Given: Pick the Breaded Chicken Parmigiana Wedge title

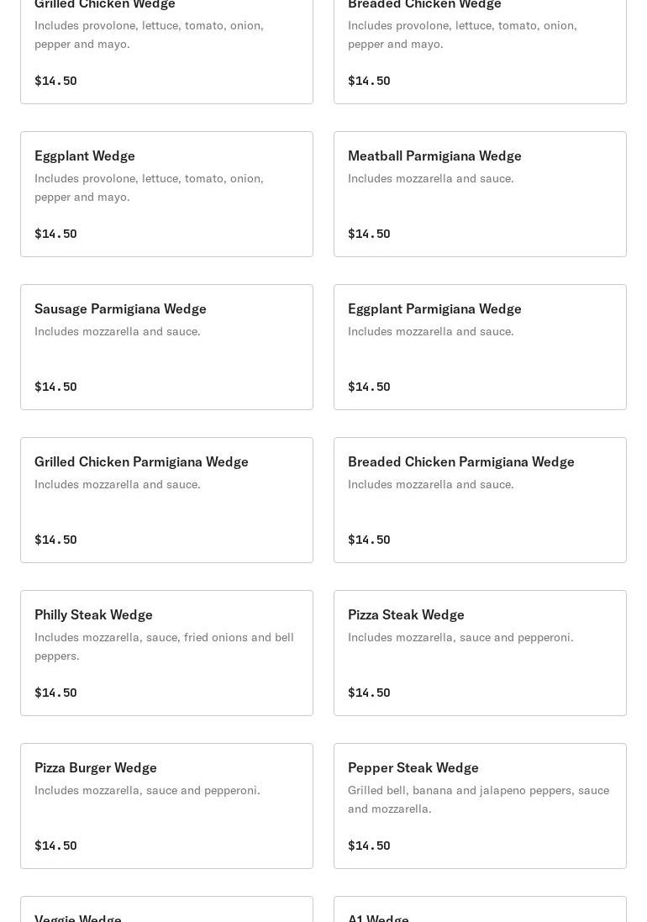Looking at the screenshot, I should pyautogui.click(x=460, y=461).
